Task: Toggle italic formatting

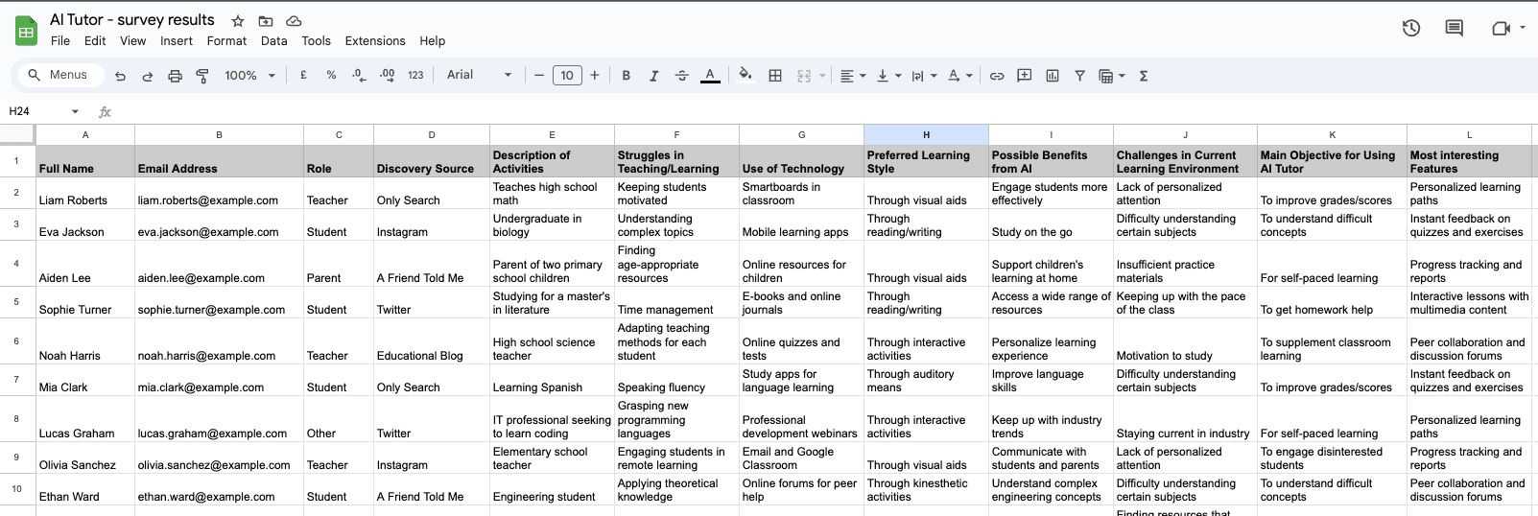Action: [654, 76]
